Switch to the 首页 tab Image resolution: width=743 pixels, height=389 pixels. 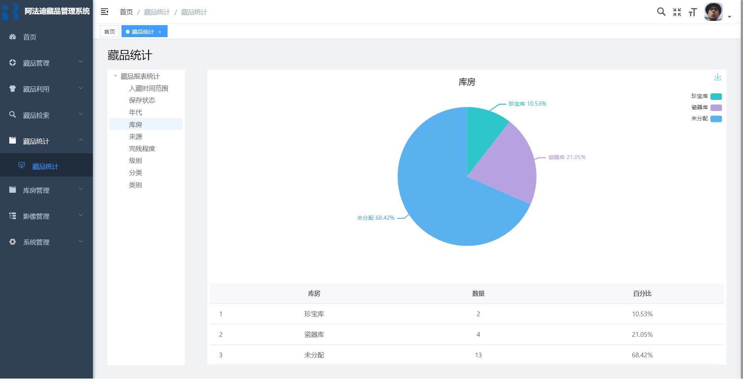[x=110, y=32]
